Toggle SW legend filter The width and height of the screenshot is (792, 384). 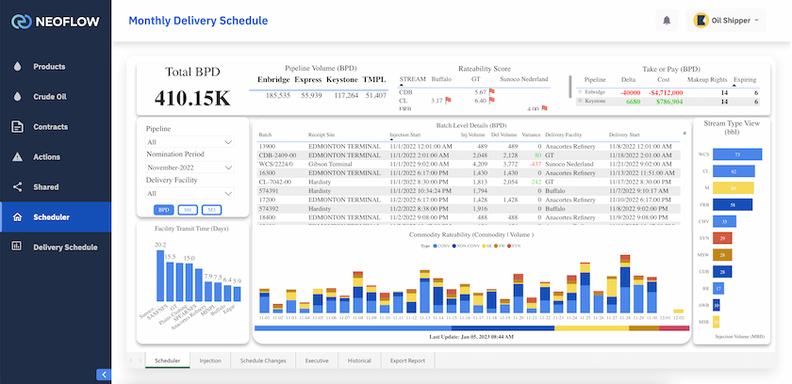point(500,246)
